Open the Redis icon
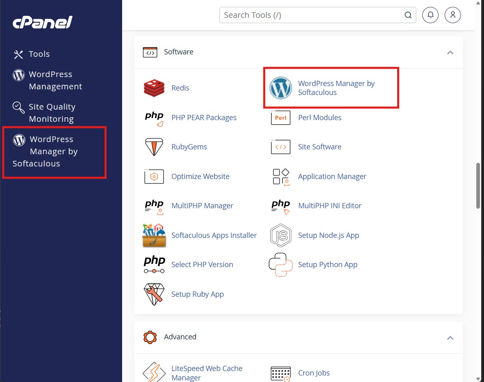484x382 pixels. pos(154,88)
